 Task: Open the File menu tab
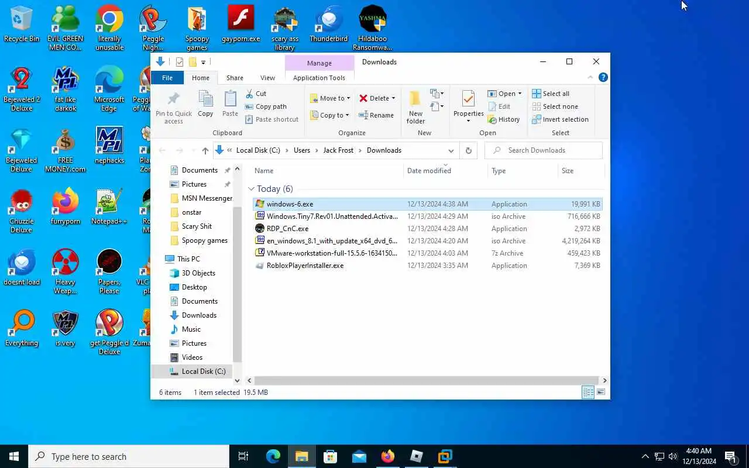(x=167, y=78)
